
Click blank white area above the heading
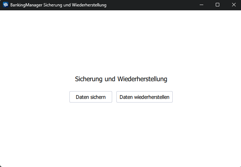point(121,43)
